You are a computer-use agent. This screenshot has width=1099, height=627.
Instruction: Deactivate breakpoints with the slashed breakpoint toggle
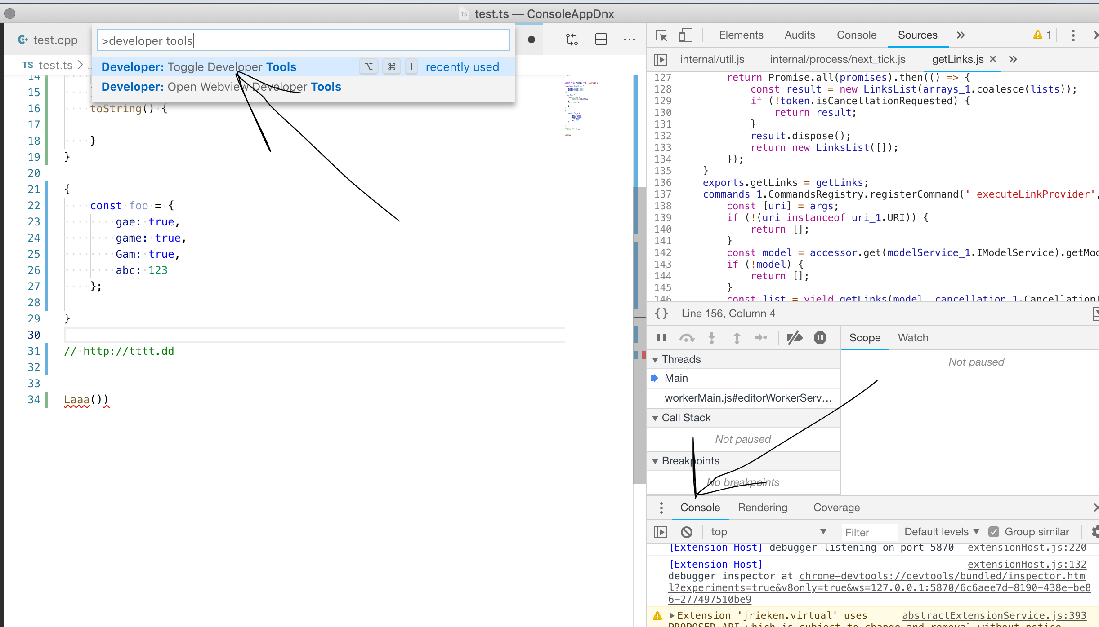795,338
